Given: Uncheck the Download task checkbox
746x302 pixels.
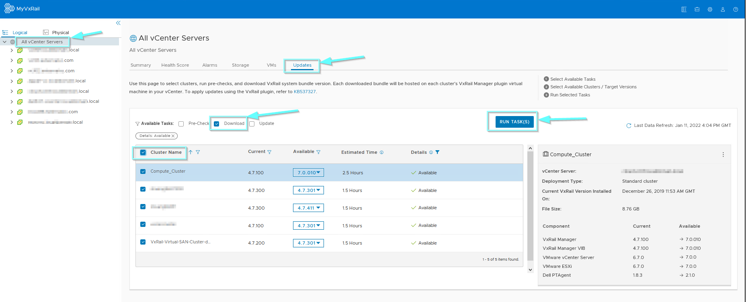Looking at the screenshot, I should pyautogui.click(x=216, y=124).
